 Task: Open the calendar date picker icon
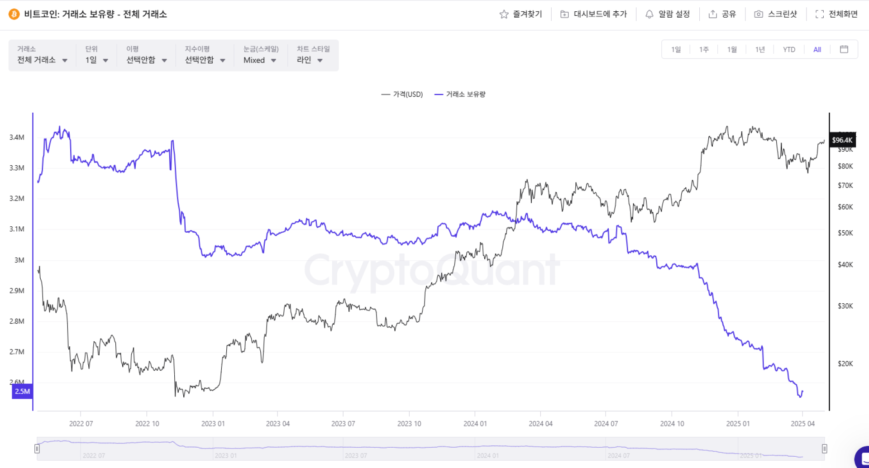(x=844, y=49)
